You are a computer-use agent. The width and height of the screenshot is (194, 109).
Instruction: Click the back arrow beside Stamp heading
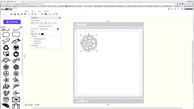coord(21,27)
